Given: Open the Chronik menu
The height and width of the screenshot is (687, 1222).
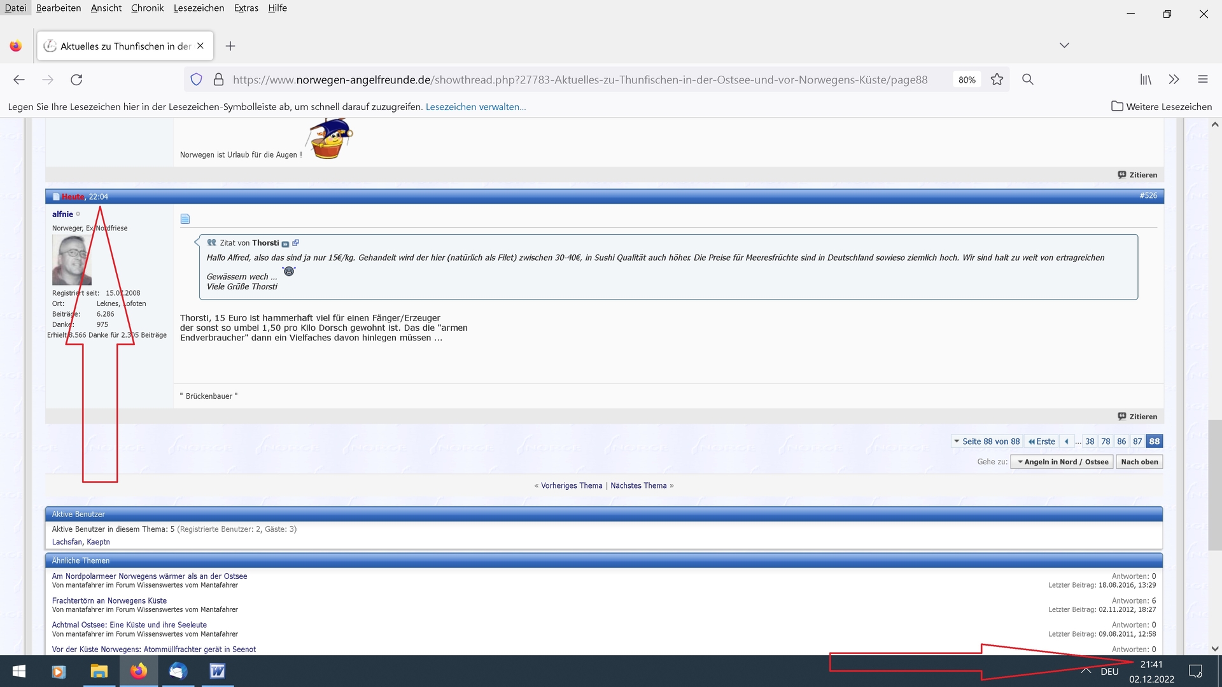Looking at the screenshot, I should coord(147,8).
